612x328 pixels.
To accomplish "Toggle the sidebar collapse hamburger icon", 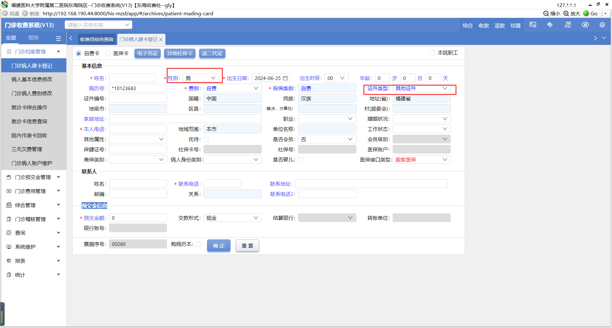I will [x=58, y=38].
